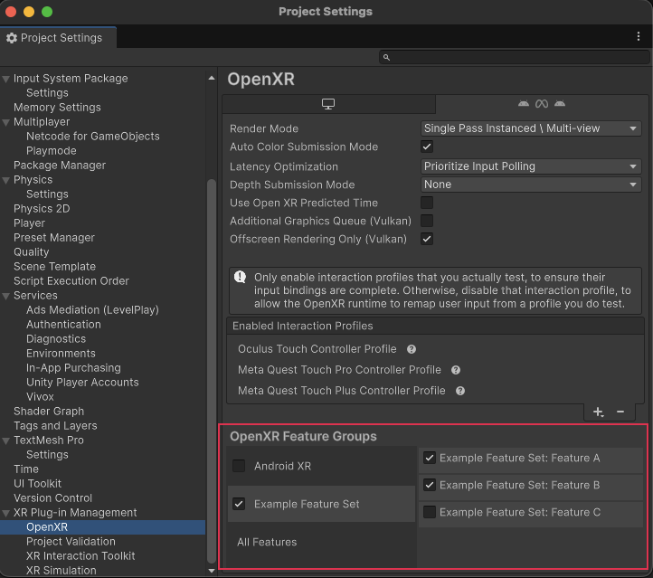Open help for Meta Quest Touch Pro profile
The height and width of the screenshot is (578, 653).
[x=456, y=370]
